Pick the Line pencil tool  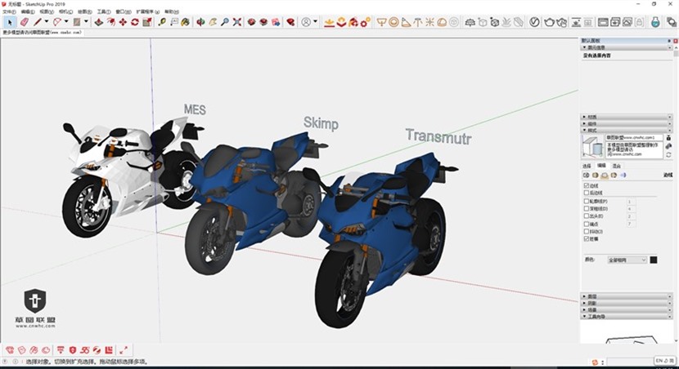[38, 21]
